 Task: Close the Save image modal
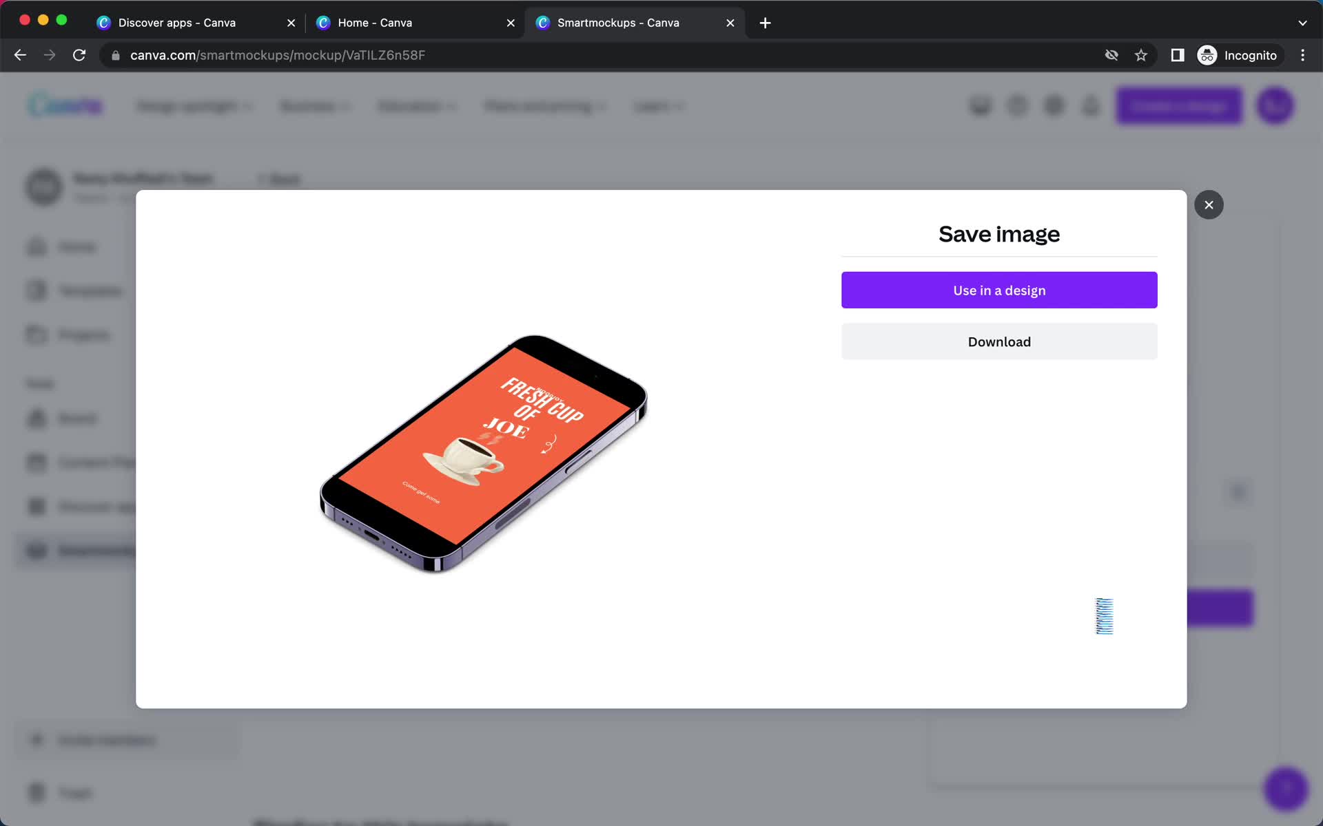pos(1208,204)
